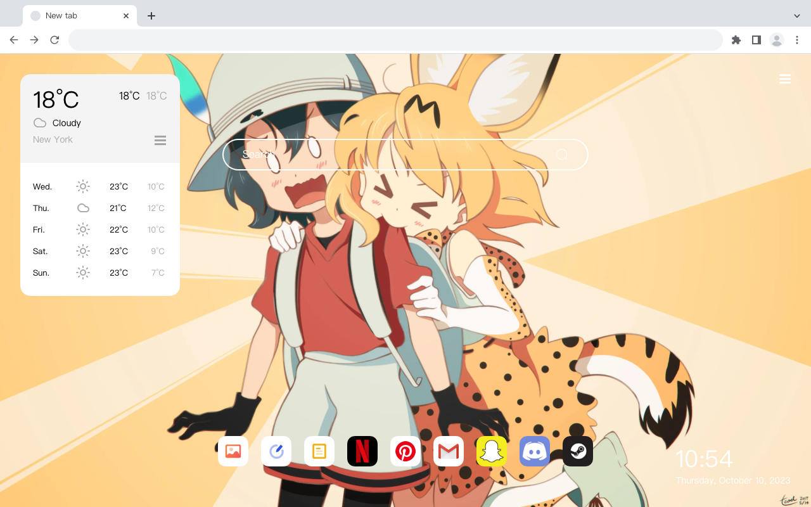Select the Wed. forecast row
This screenshot has height=507, width=811.
(x=100, y=186)
